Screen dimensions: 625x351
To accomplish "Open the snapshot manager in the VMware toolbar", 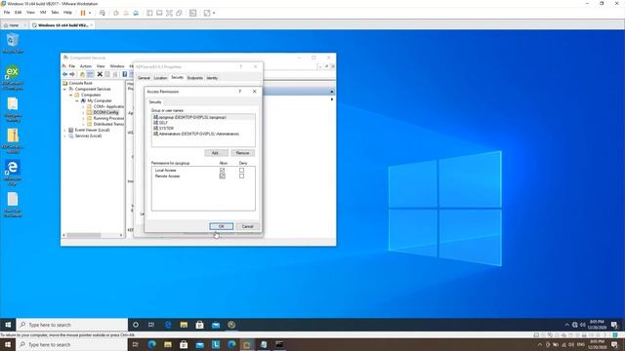I will [136, 13].
